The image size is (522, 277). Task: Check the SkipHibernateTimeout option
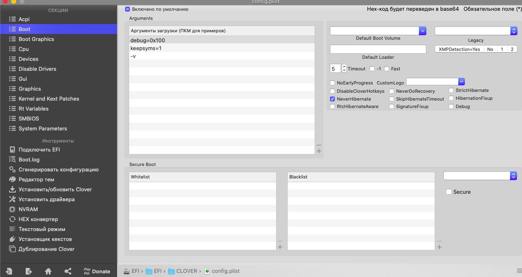pos(392,99)
